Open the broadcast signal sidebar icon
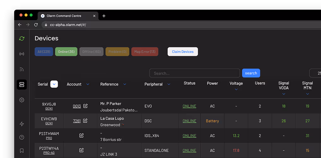Viewport: 321px width, 158px height. pos(22,54)
